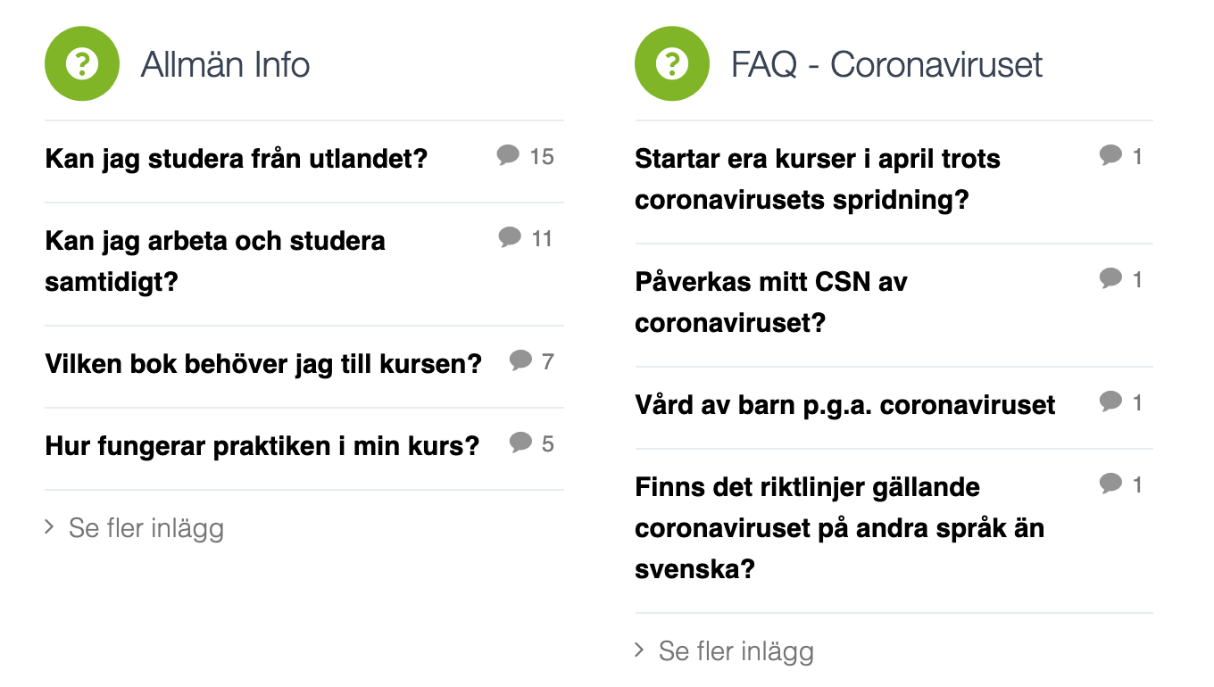Expand more posts chevron under FAQ - Coronaviruset
This screenshot has height=687, width=1214.
(x=640, y=650)
